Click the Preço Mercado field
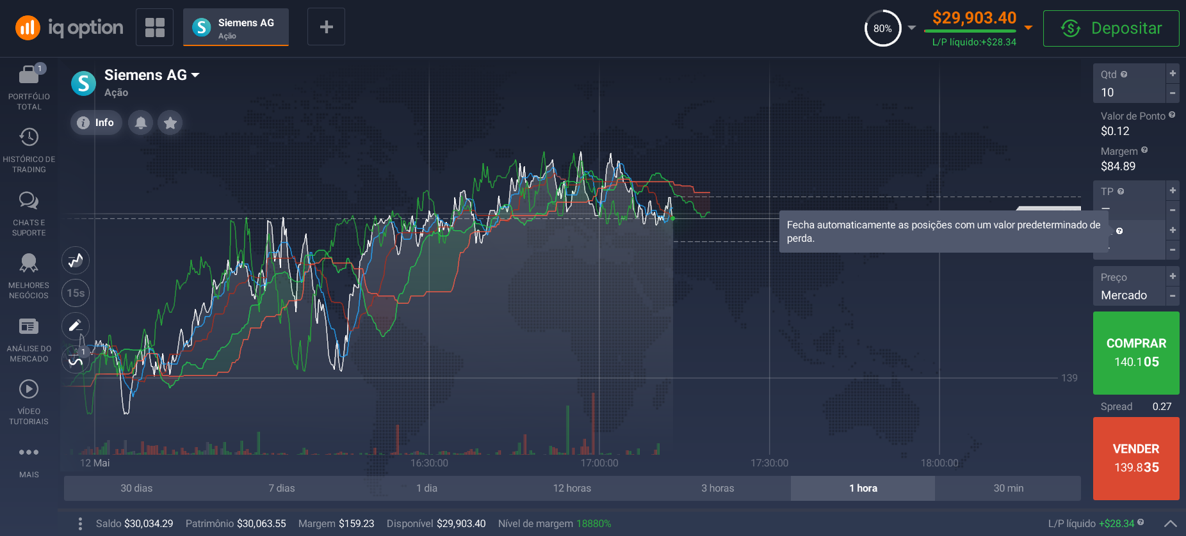The height and width of the screenshot is (536, 1186). pyautogui.click(x=1129, y=286)
